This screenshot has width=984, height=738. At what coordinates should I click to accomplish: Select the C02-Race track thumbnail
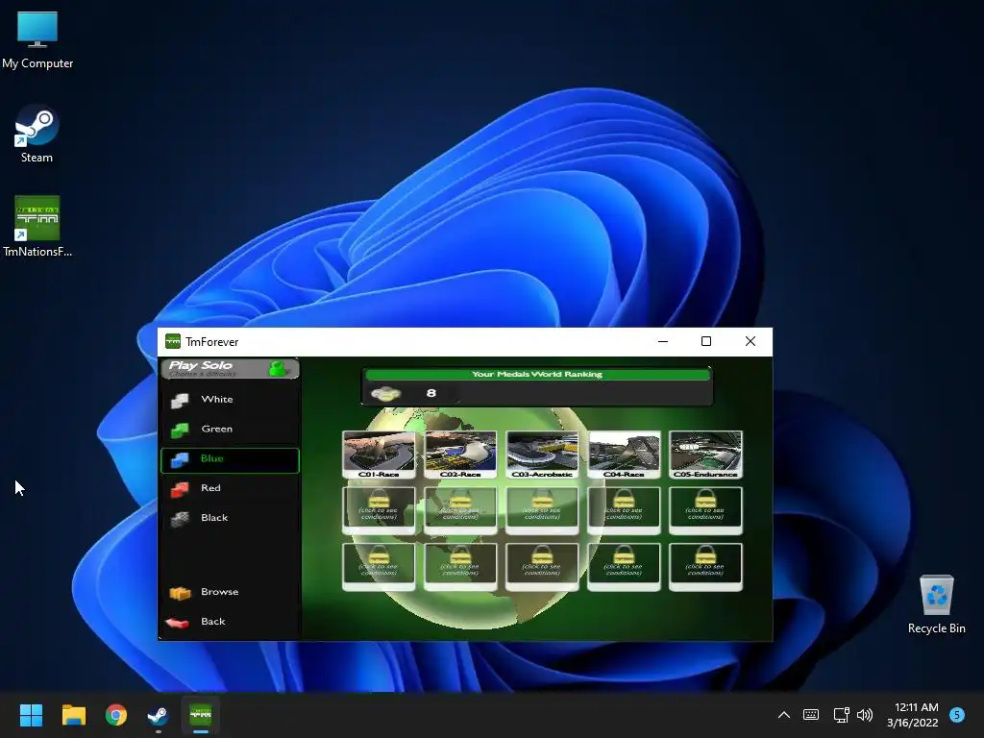(x=460, y=455)
